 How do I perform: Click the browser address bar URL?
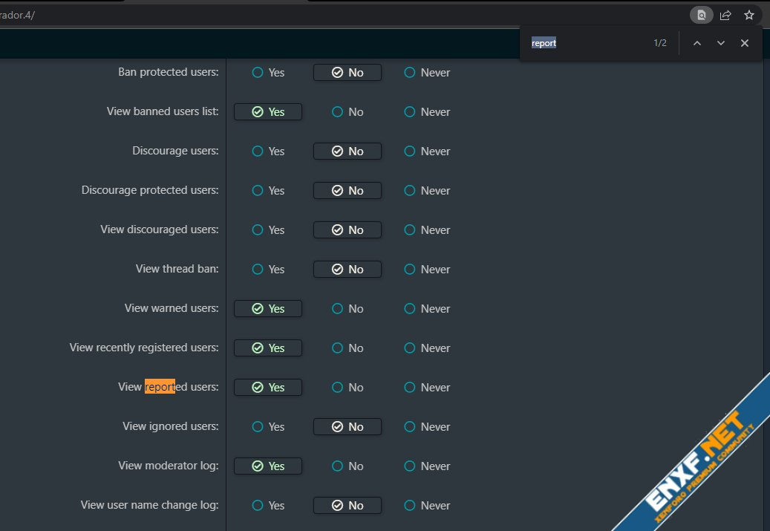click(18, 16)
